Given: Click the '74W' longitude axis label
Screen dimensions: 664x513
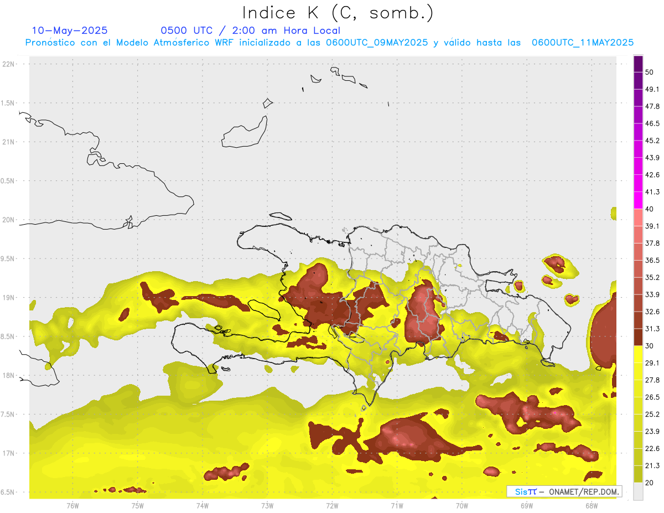Looking at the screenshot, I should click(x=203, y=506).
